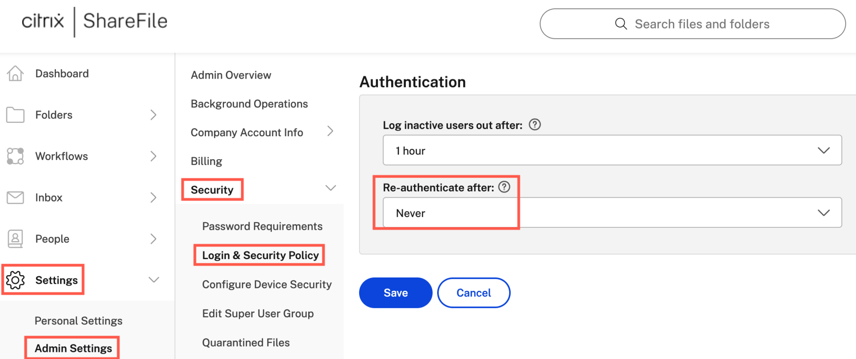Viewport: 856px width, 359px height.
Task: Click the Folders icon in the sidebar
Action: pos(15,115)
